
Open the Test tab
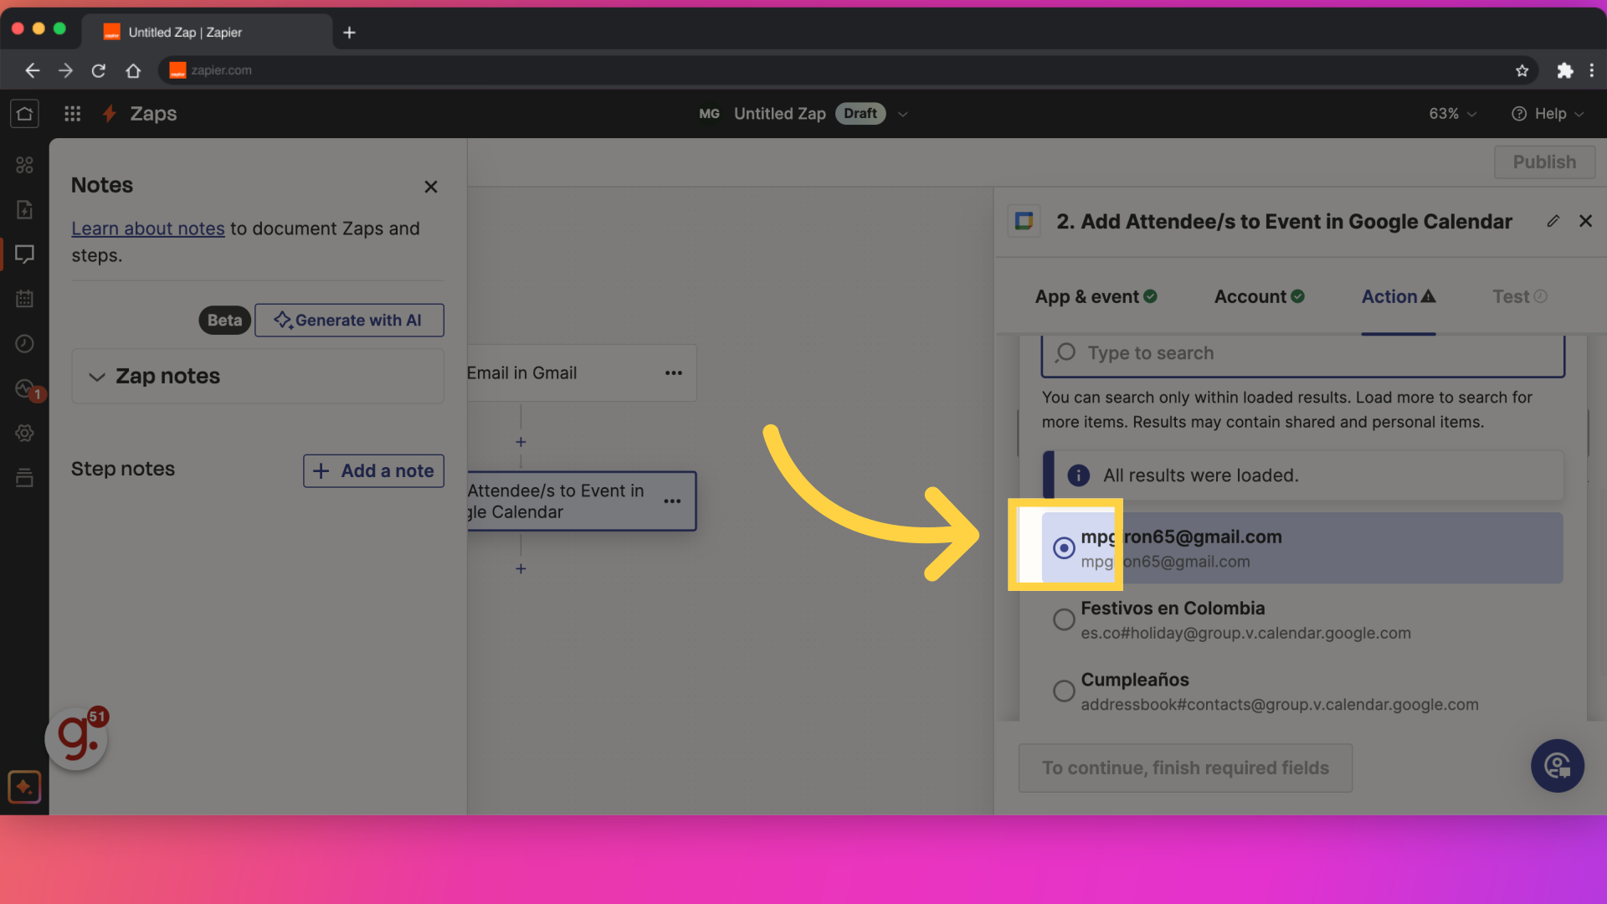[x=1519, y=296]
